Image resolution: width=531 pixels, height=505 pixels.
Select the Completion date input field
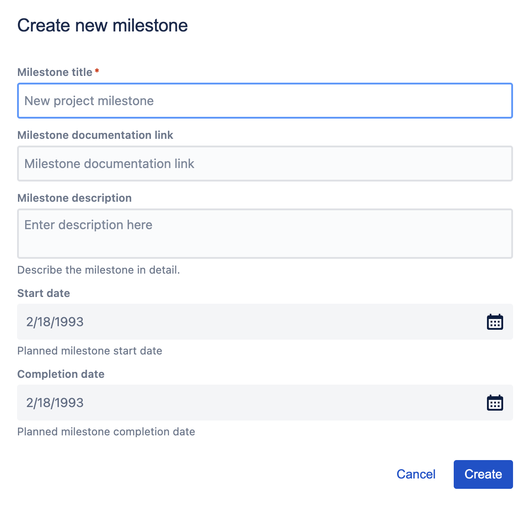point(252,403)
